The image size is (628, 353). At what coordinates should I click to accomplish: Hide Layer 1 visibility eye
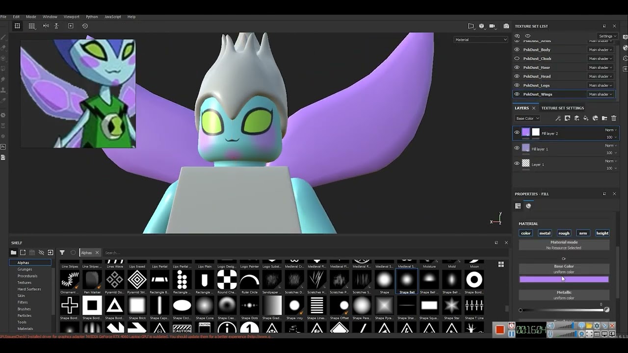pos(517,164)
